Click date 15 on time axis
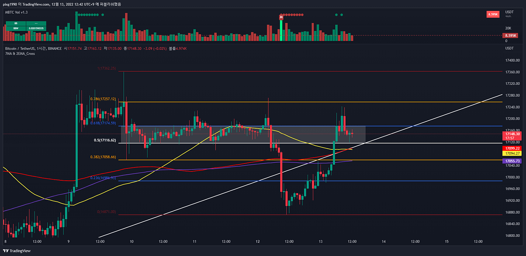526x256 pixels. tap(447, 242)
